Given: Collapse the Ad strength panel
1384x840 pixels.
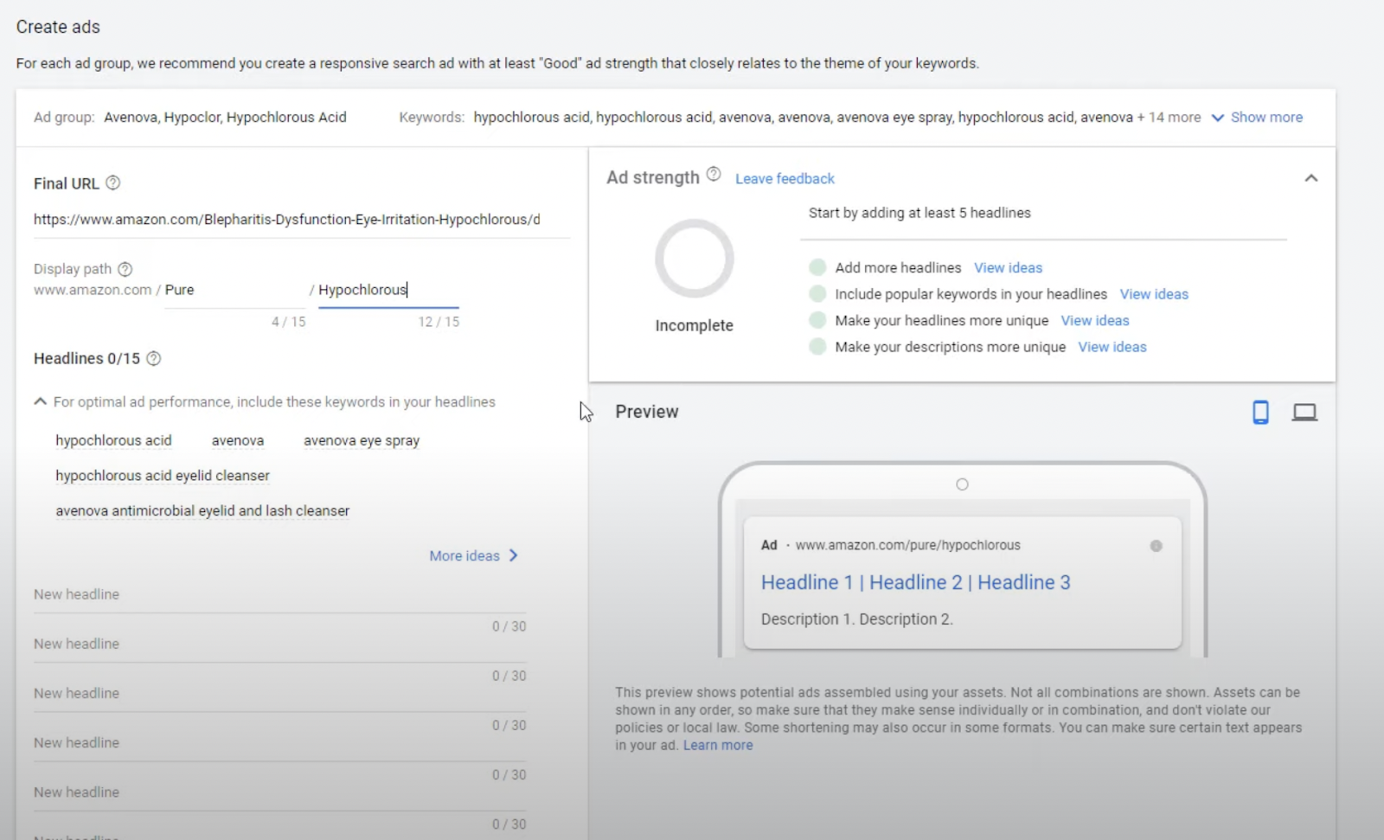Looking at the screenshot, I should 1311,178.
